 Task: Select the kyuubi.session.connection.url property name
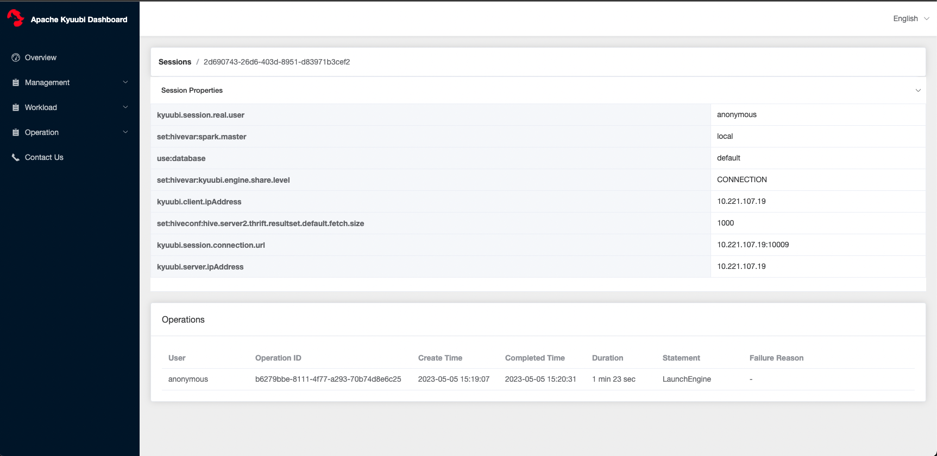pyautogui.click(x=211, y=245)
